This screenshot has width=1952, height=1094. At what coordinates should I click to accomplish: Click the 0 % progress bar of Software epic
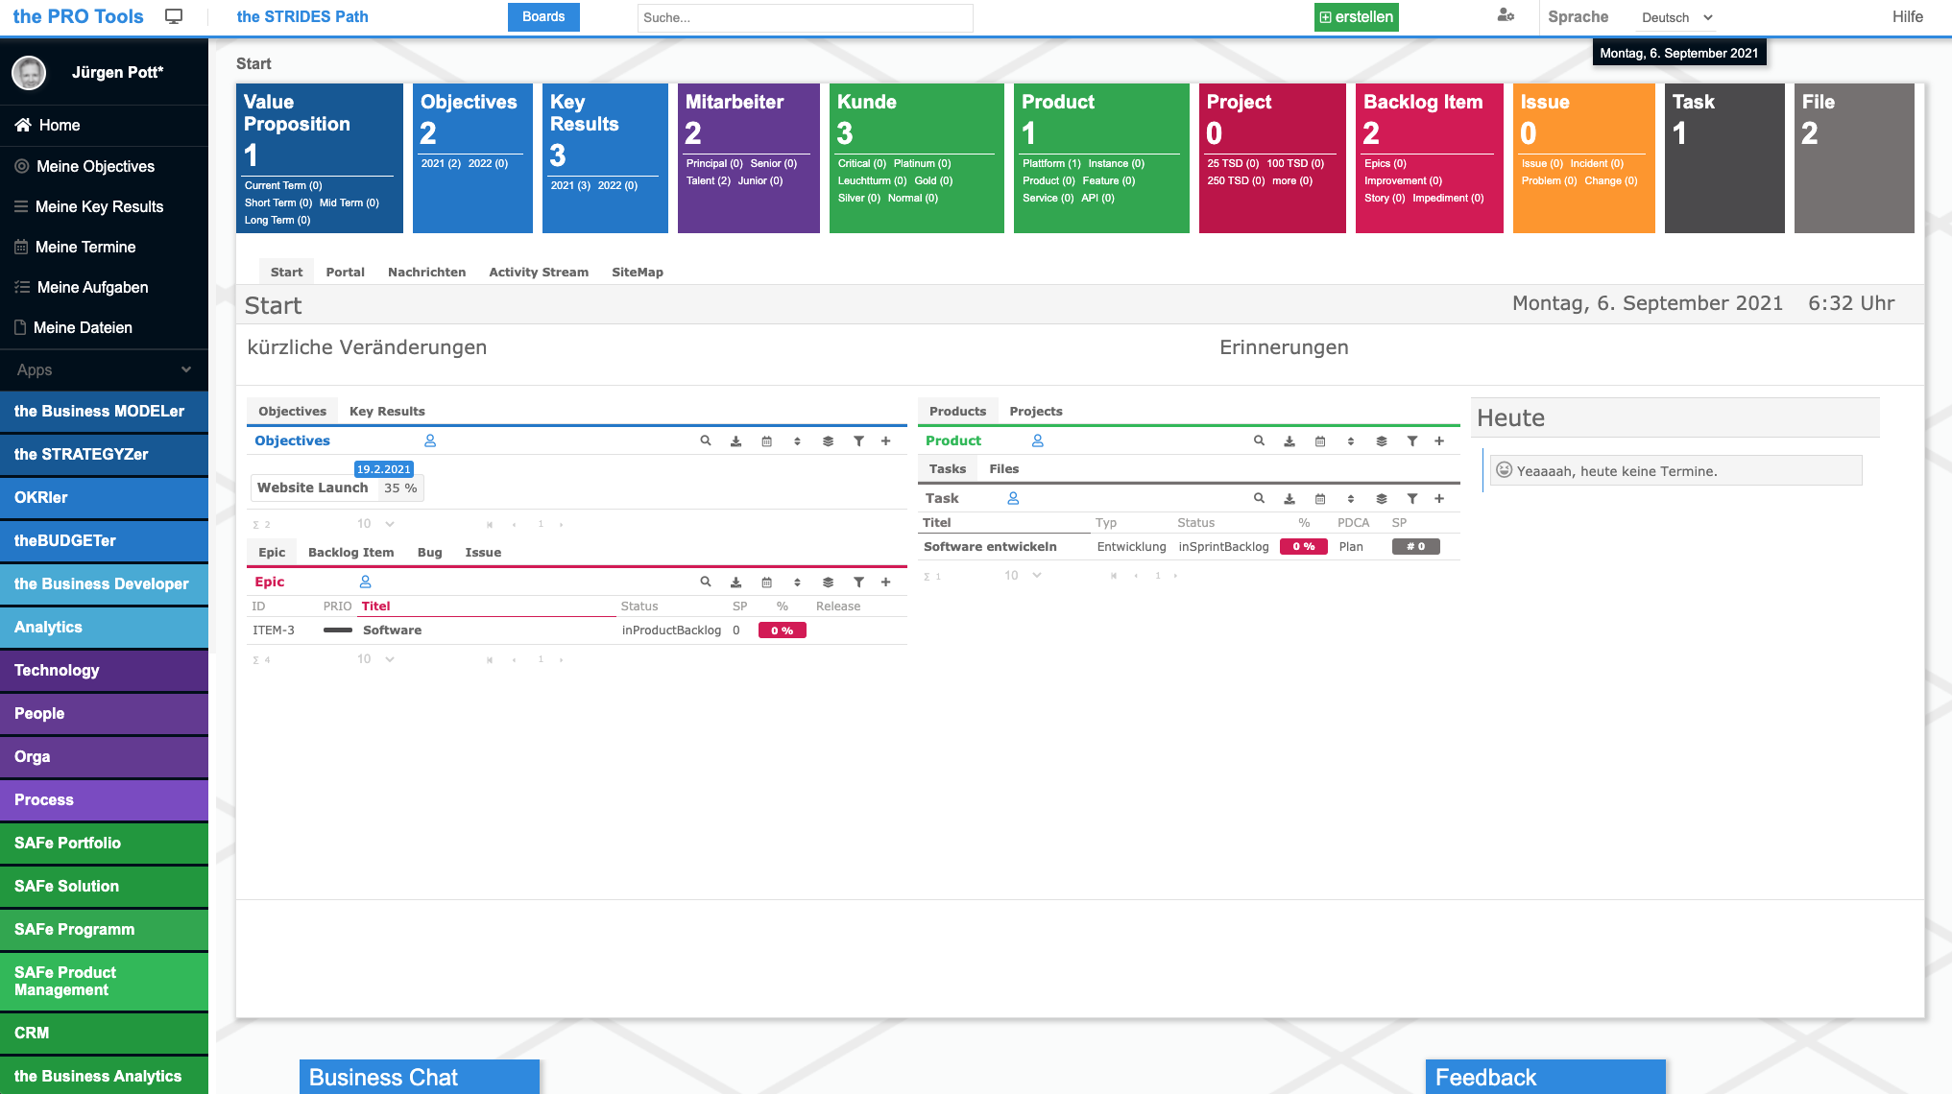coord(782,630)
